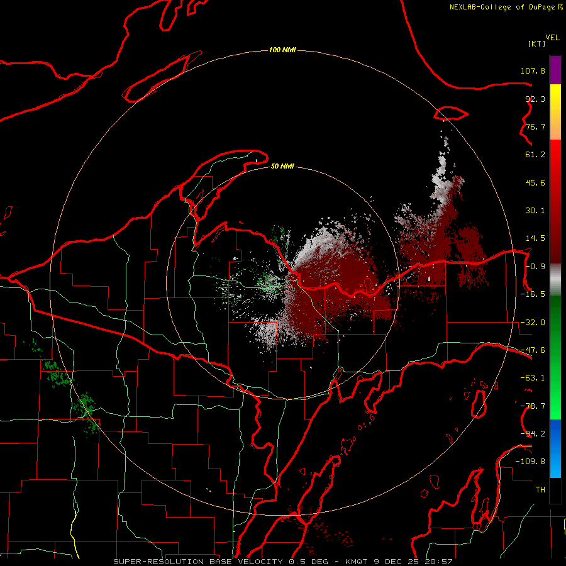
Task: Click the light blue segment of the color bar
Action: coord(555,448)
